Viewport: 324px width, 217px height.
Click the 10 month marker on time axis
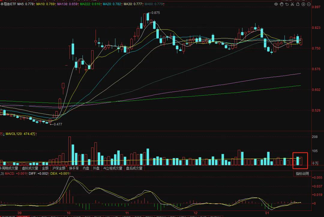click(x=68, y=213)
